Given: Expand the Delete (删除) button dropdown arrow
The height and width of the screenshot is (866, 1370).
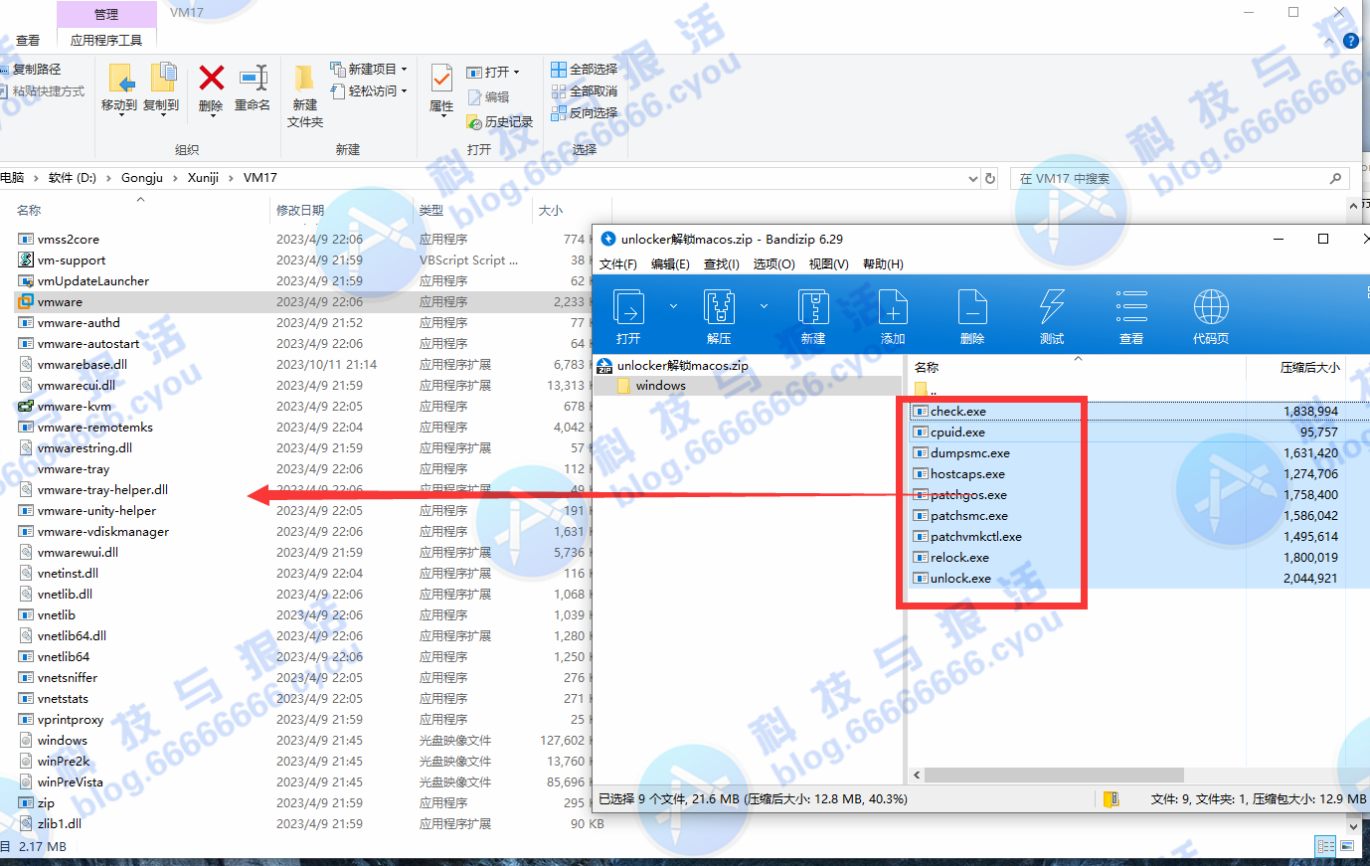Looking at the screenshot, I should coord(211,115).
